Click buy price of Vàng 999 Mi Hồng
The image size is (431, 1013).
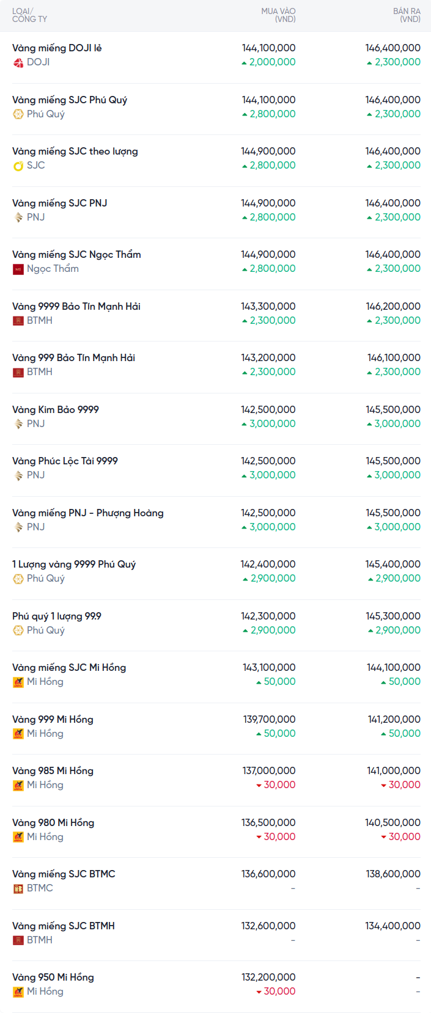(x=269, y=720)
